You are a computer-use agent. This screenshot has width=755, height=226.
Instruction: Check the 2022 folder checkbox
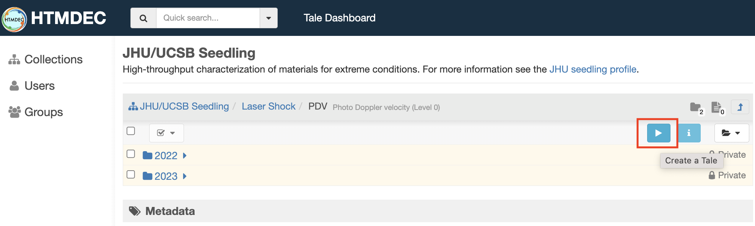(x=131, y=154)
